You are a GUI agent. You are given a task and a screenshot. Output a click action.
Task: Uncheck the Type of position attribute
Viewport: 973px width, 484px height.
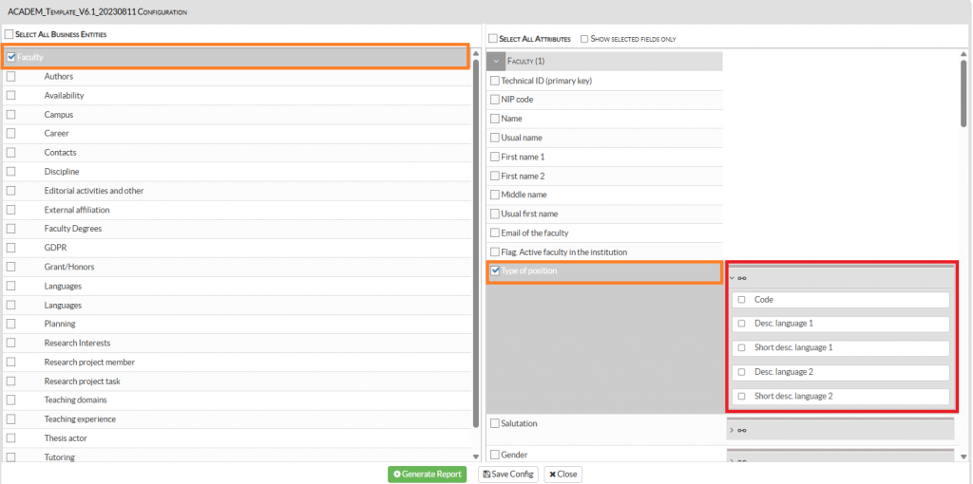(x=495, y=271)
